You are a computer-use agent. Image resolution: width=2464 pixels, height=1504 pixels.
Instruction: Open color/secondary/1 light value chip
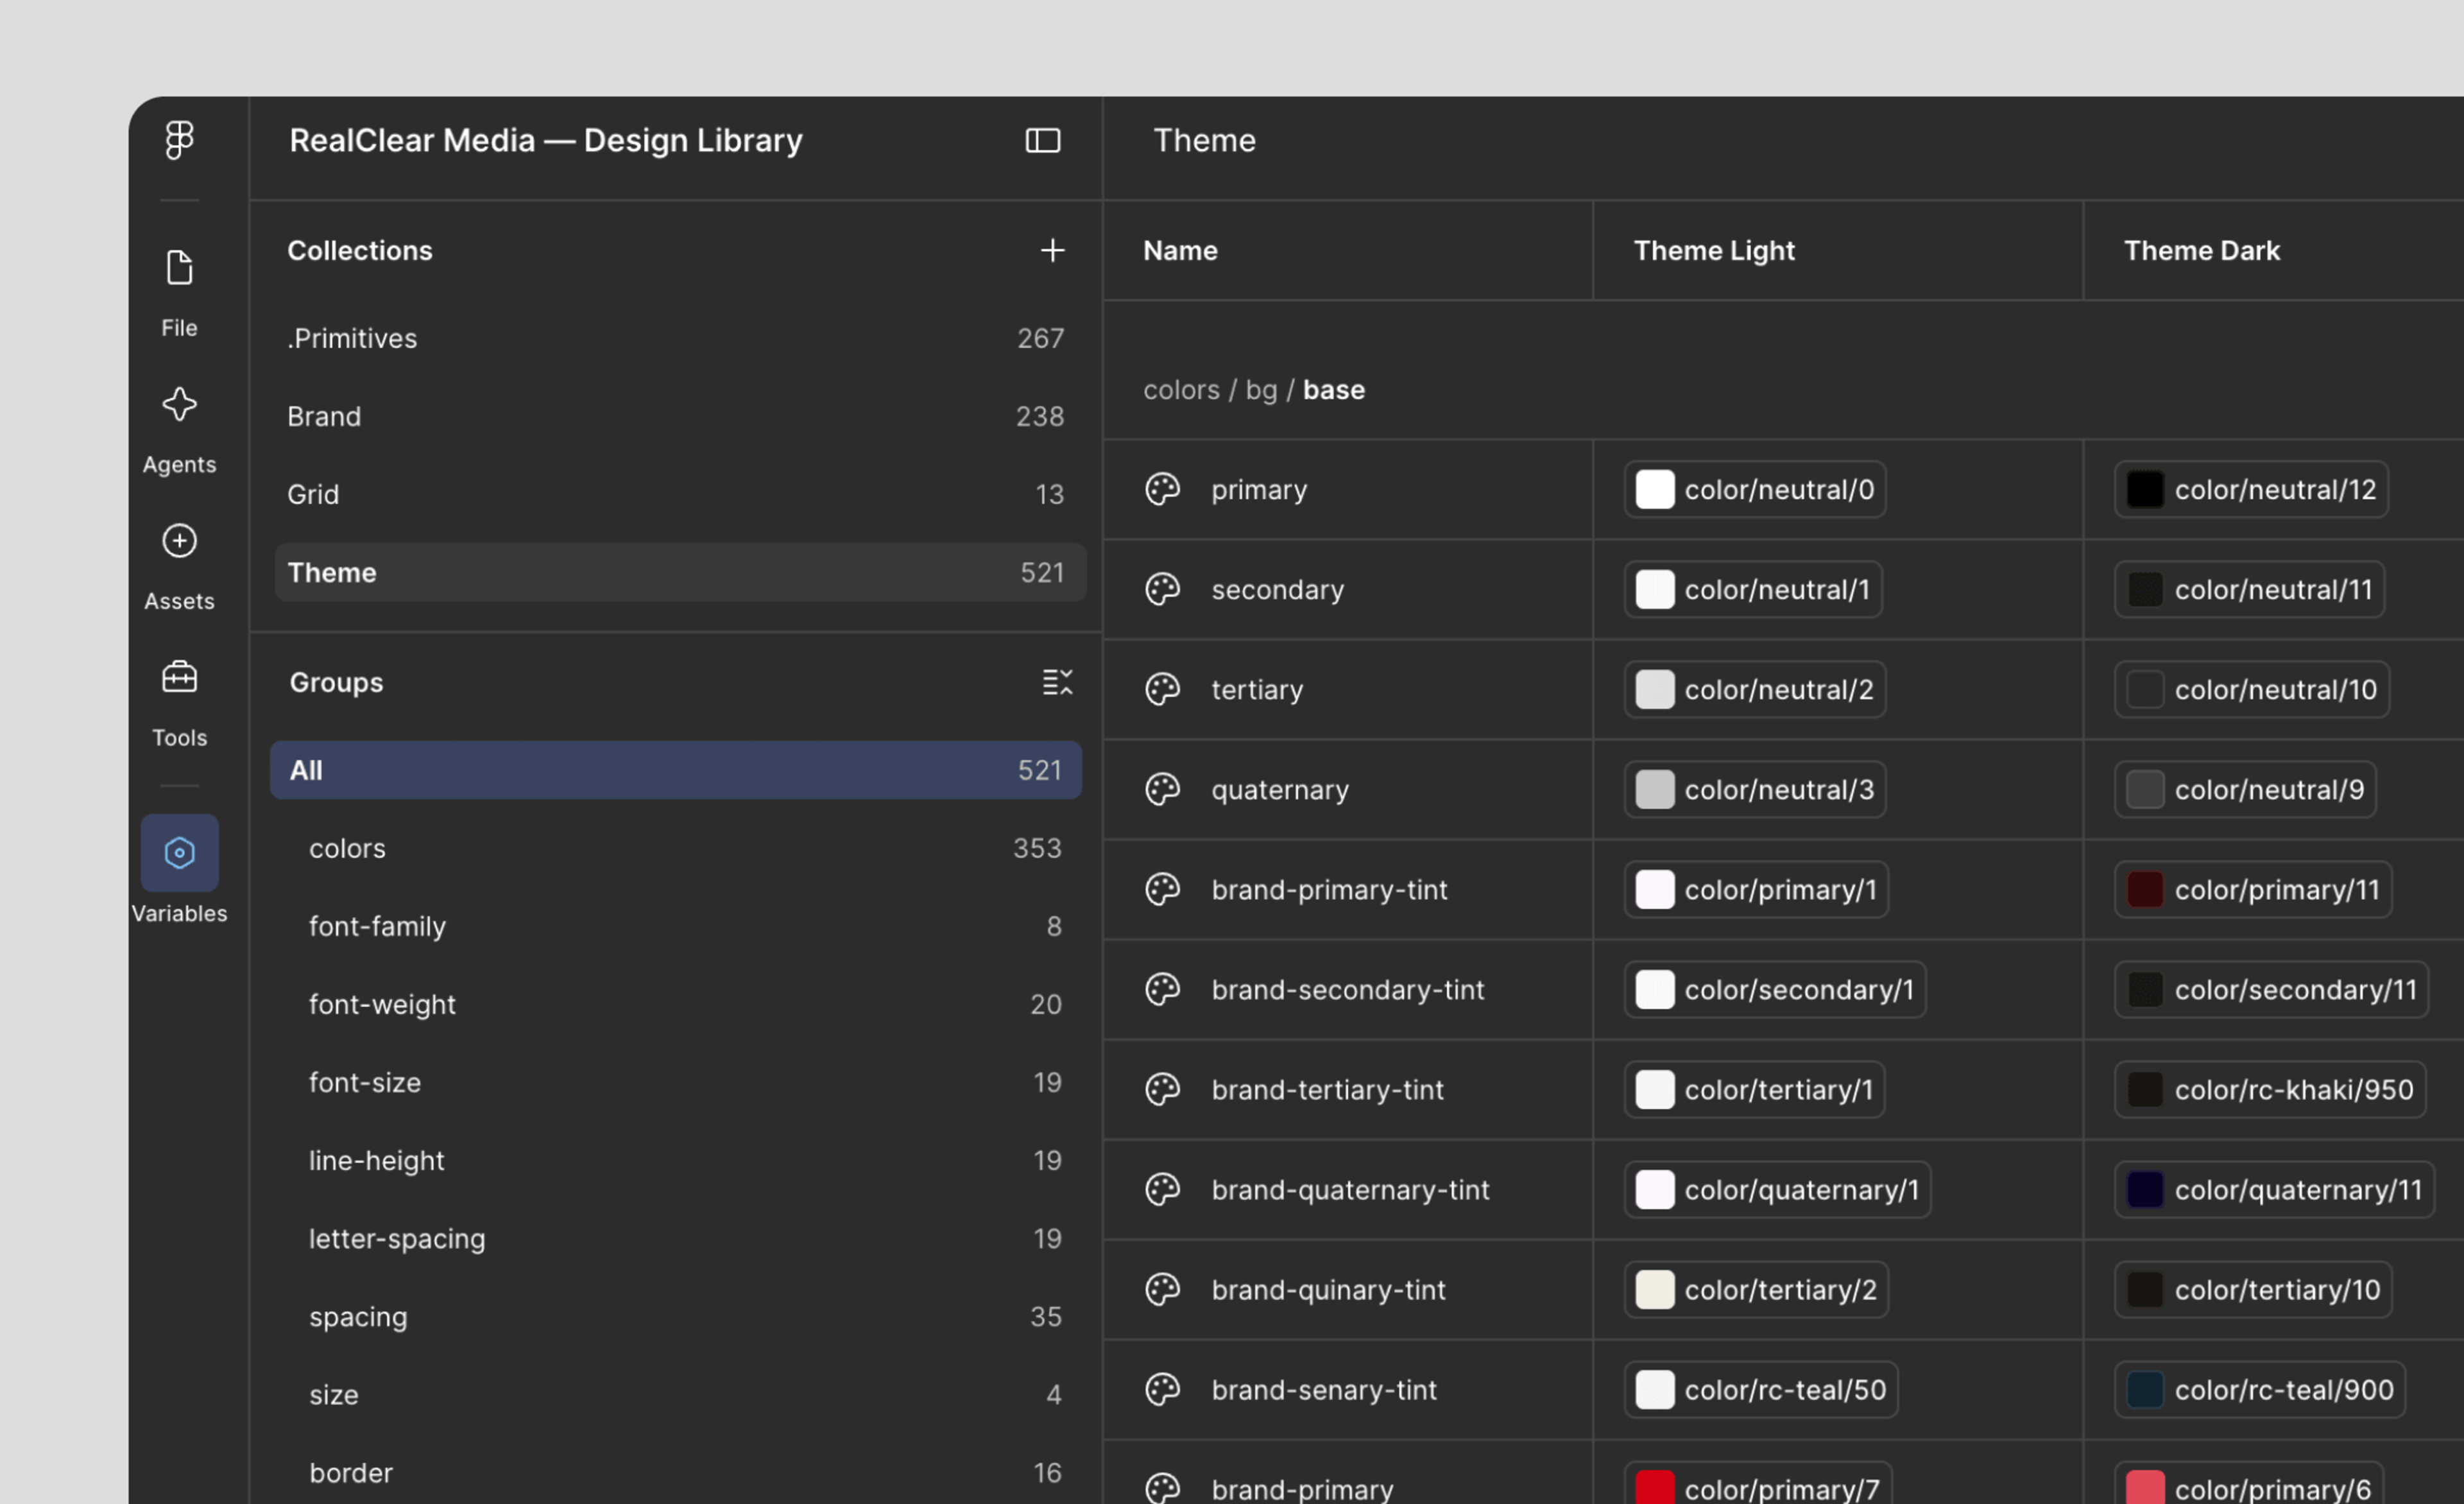(x=1775, y=990)
